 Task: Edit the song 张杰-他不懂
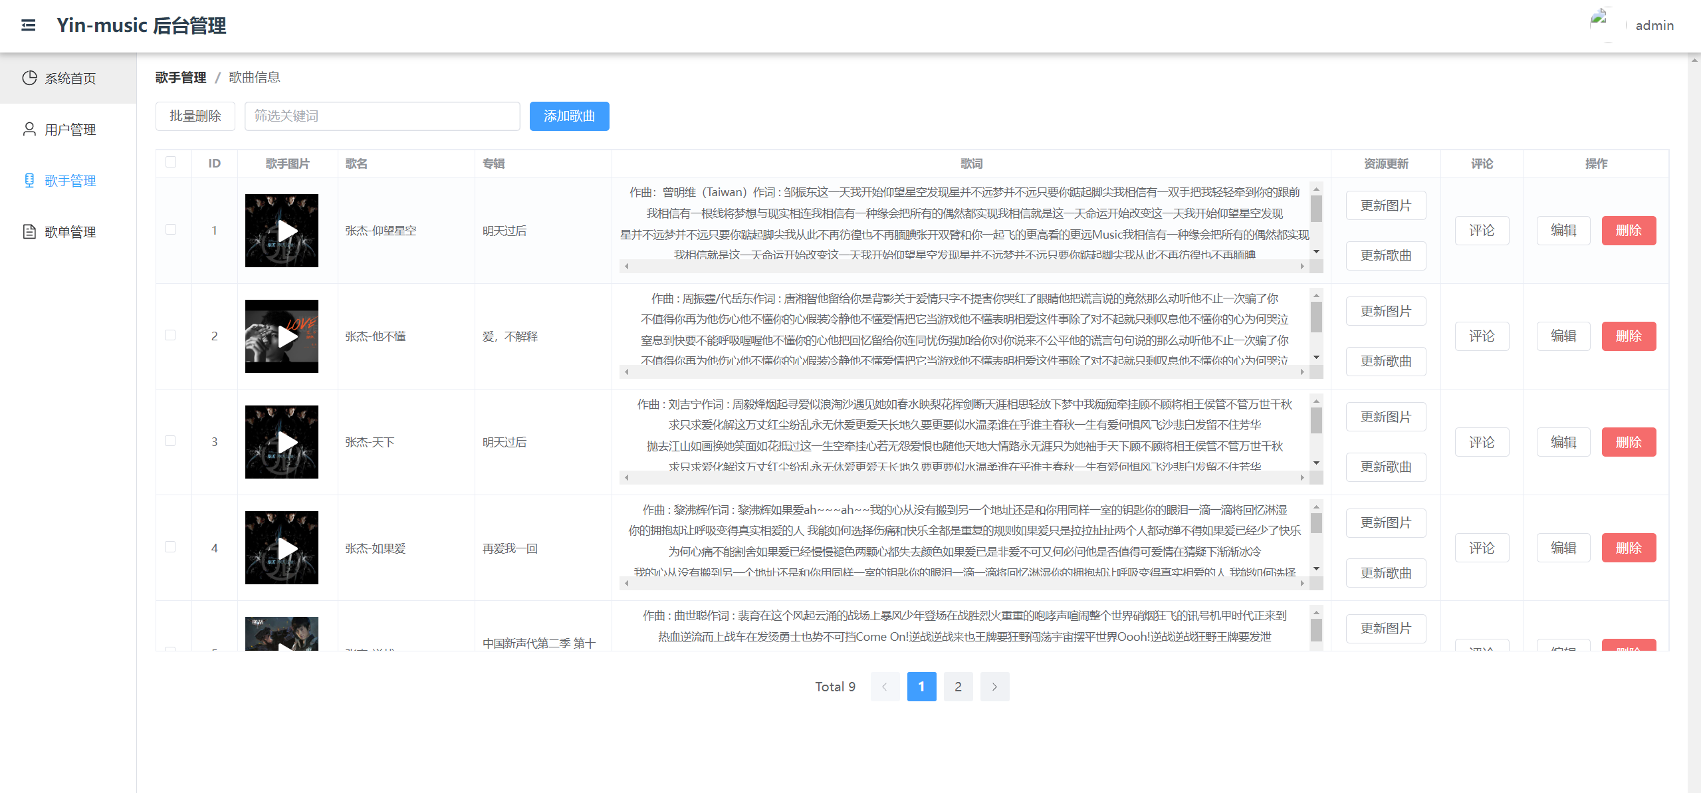(1563, 336)
